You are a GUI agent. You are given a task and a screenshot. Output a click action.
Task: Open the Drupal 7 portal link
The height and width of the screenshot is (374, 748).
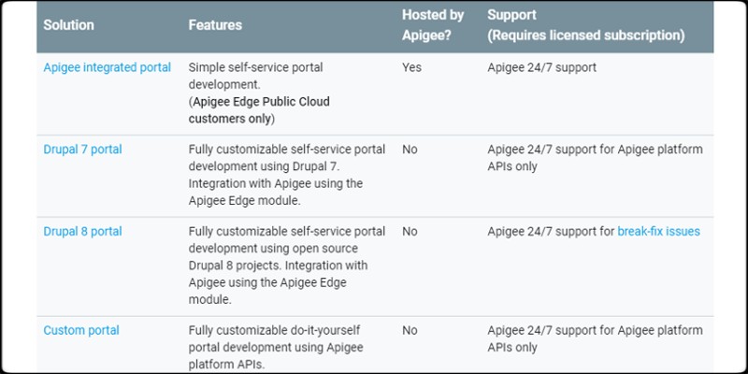tap(82, 150)
